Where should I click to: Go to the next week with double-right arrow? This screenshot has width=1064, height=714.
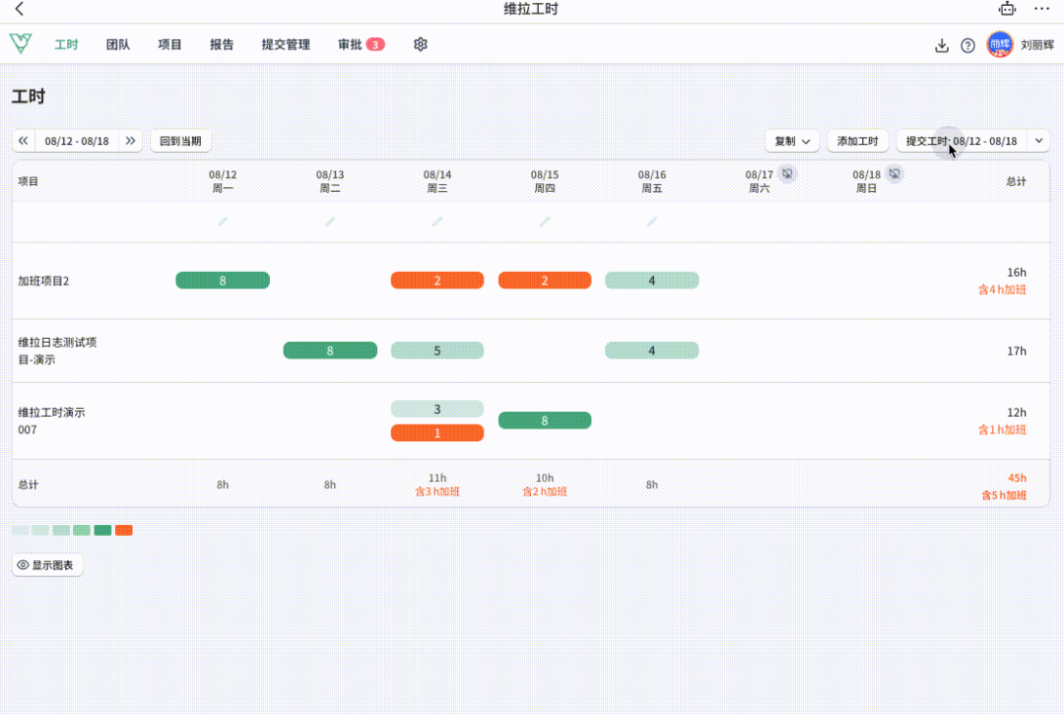click(x=130, y=141)
